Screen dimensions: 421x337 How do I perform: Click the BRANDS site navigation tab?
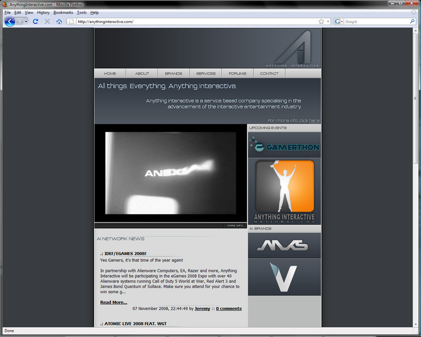coord(174,73)
